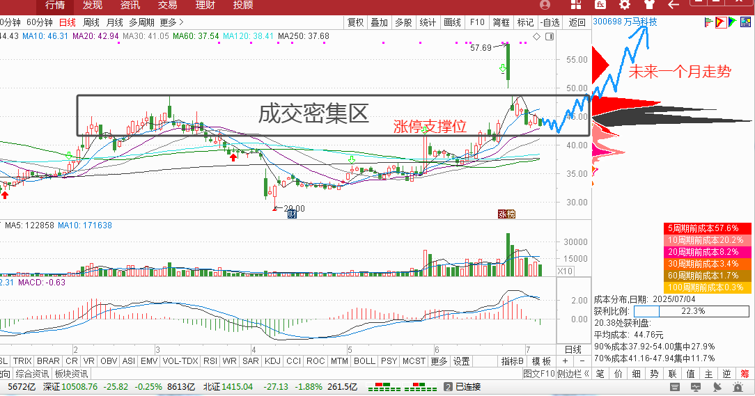Zoom out chart with the minus button
This screenshot has width=755, height=396.
[x=582, y=361]
